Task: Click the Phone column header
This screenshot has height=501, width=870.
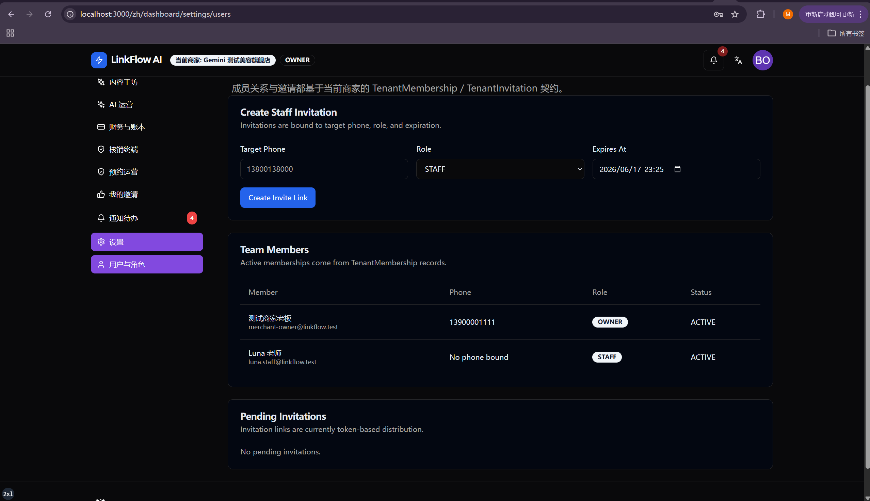Action: tap(460, 292)
